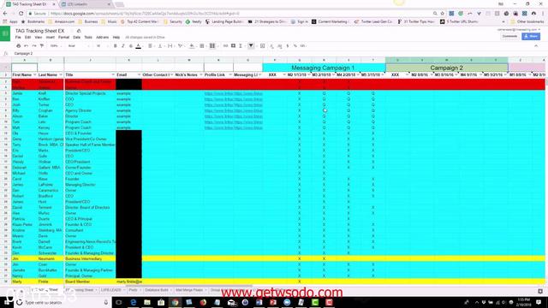Click the taskbar search box
548x308 pixels.
click(63, 302)
